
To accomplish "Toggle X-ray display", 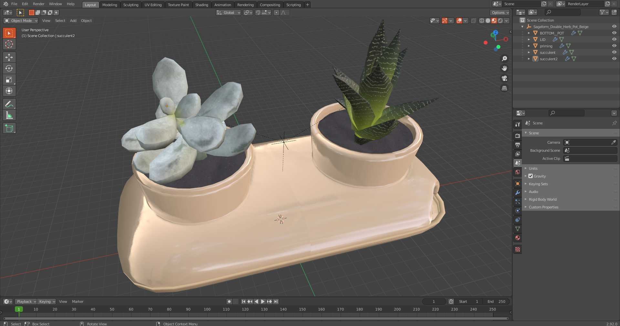I will click(x=473, y=21).
